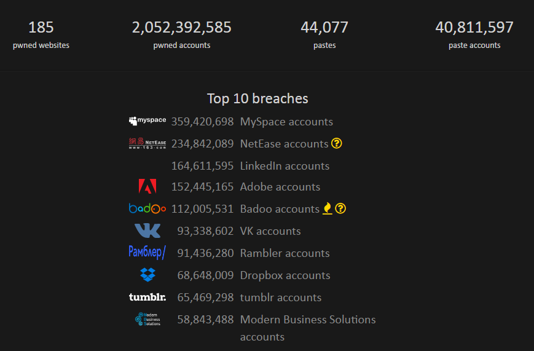The width and height of the screenshot is (534, 351).
Task: Open the MySpace accounts breach entry
Action: pyautogui.click(x=286, y=122)
